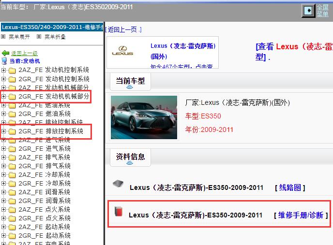Click the gray book icon beside 线路图 row
The height and width of the screenshot is (245, 333).
pyautogui.click(x=118, y=184)
